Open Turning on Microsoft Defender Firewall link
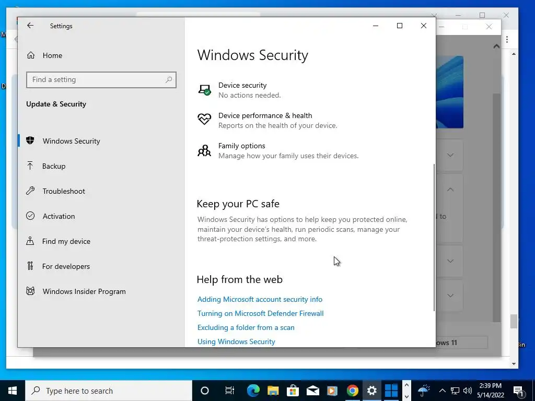535x401 pixels. 260,313
